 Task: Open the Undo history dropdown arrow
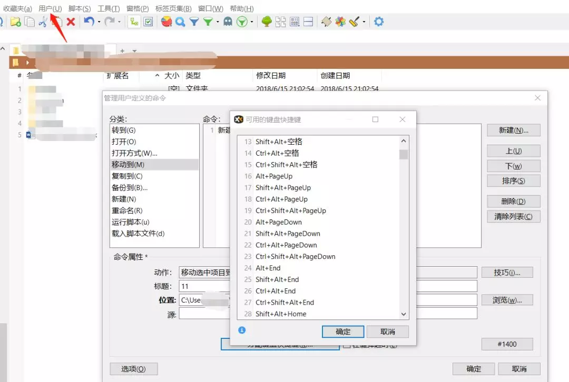pyautogui.click(x=99, y=22)
